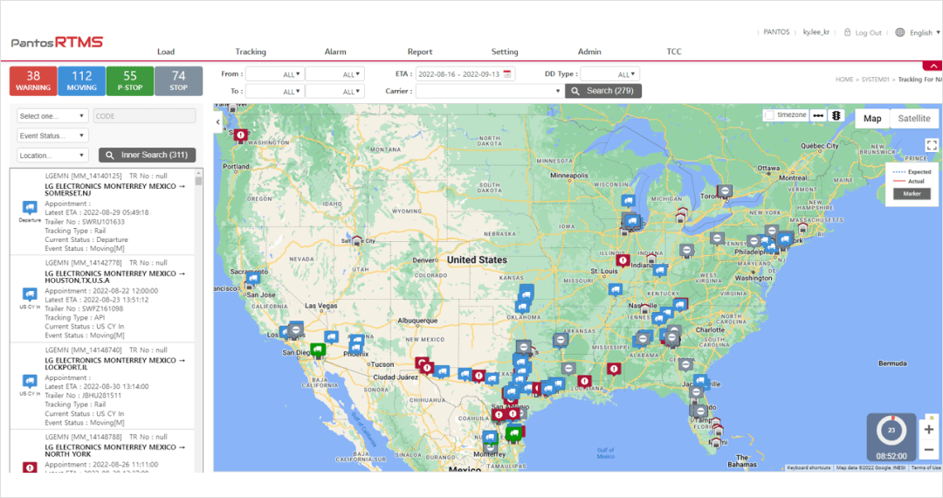Select shipment LGEMN MM_14148740 text
The image size is (943, 498).
[83, 350]
